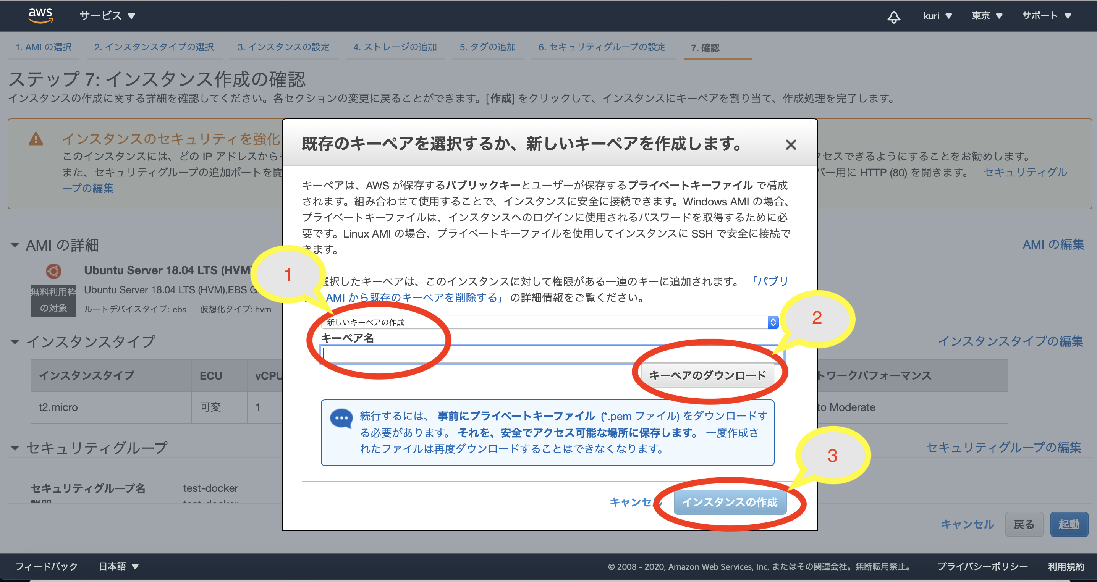Click フィードバック in the footer

point(47,566)
